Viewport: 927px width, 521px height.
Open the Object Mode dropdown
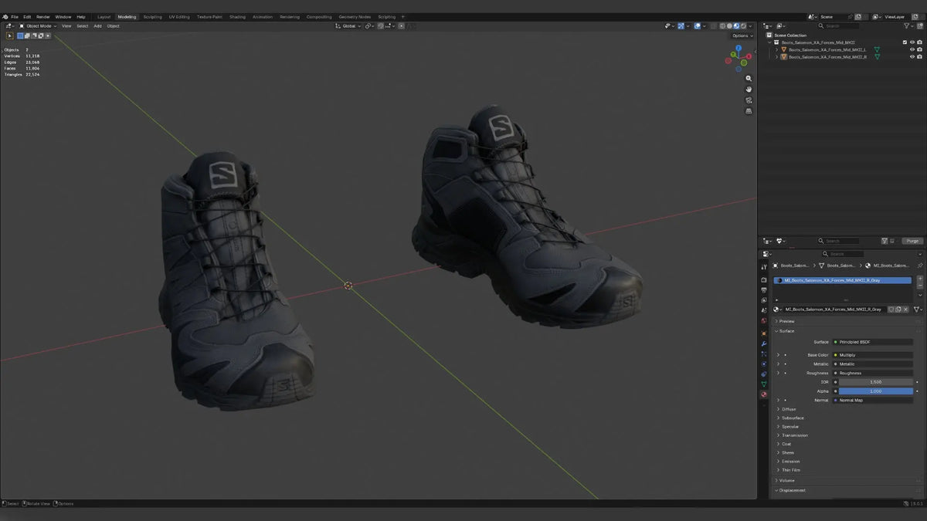pyautogui.click(x=39, y=25)
